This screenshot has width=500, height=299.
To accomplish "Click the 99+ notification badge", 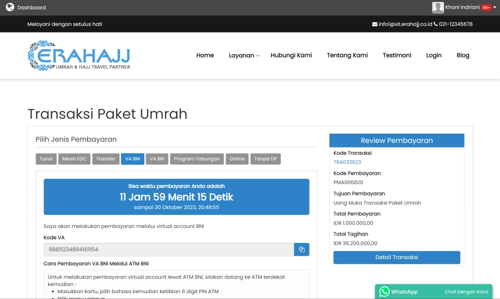I will (x=486, y=7).
